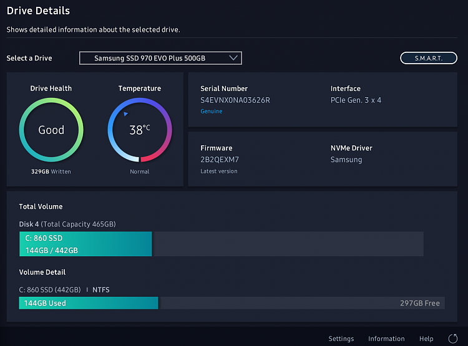
Task: Click C: 860 SSD (442GB) volume label
Action: click(50, 290)
